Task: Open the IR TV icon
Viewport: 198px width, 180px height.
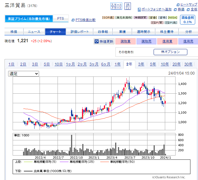Action: click(x=128, y=6)
